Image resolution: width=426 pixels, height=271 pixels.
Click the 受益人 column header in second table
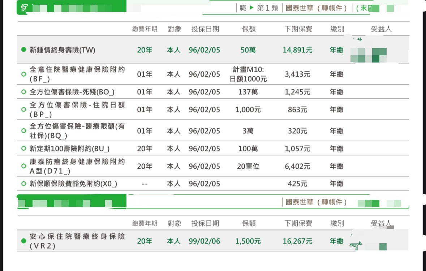coord(381,223)
